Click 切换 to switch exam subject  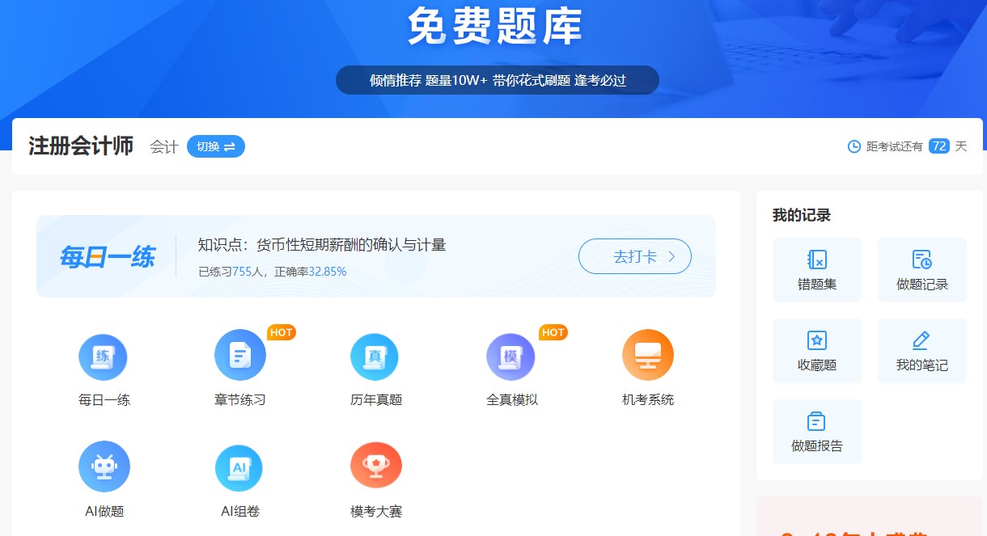(215, 146)
